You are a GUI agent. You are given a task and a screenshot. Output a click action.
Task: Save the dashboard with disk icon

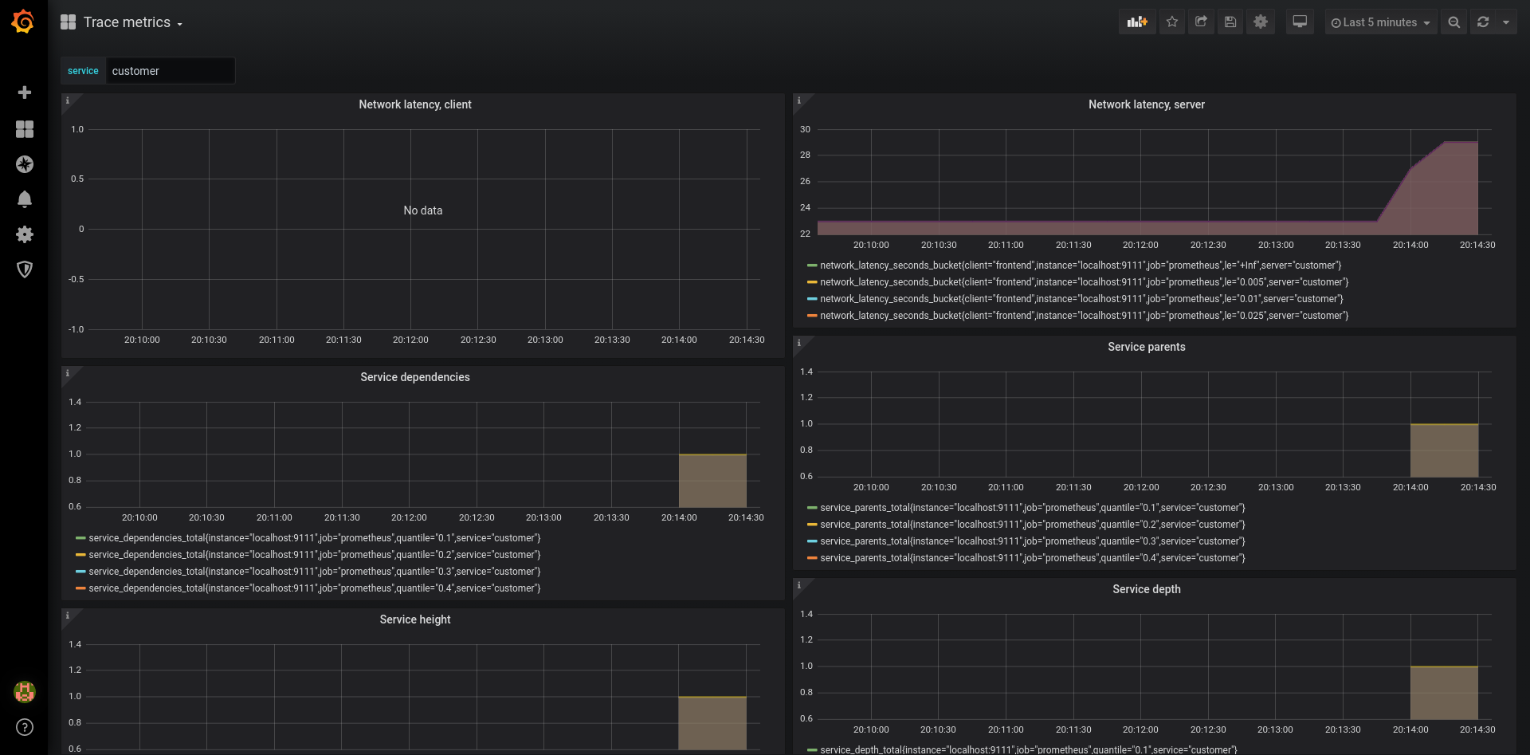1230,22
